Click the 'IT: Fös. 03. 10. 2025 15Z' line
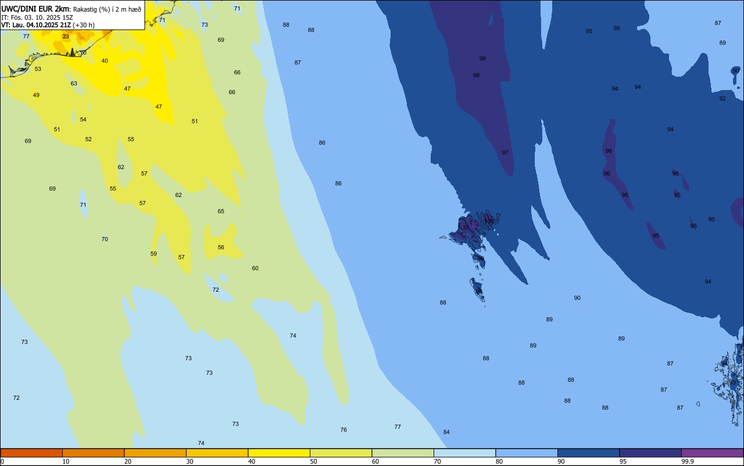 pos(37,17)
